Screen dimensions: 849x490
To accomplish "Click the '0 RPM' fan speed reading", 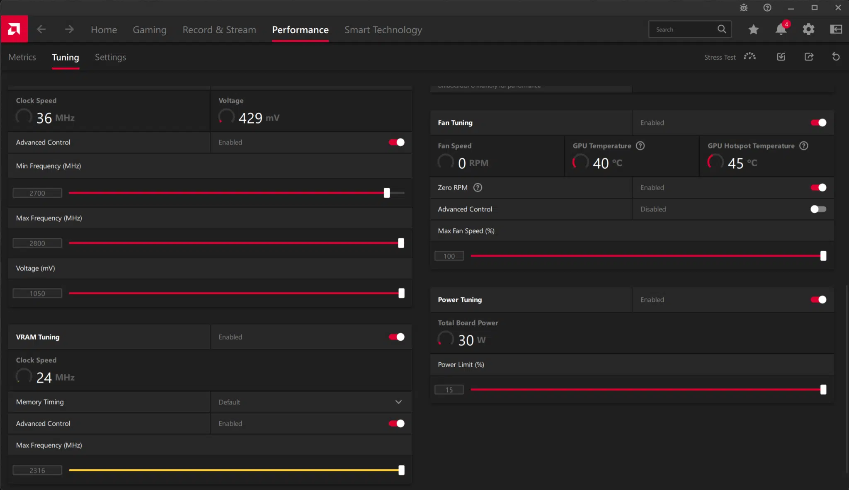I will point(473,163).
